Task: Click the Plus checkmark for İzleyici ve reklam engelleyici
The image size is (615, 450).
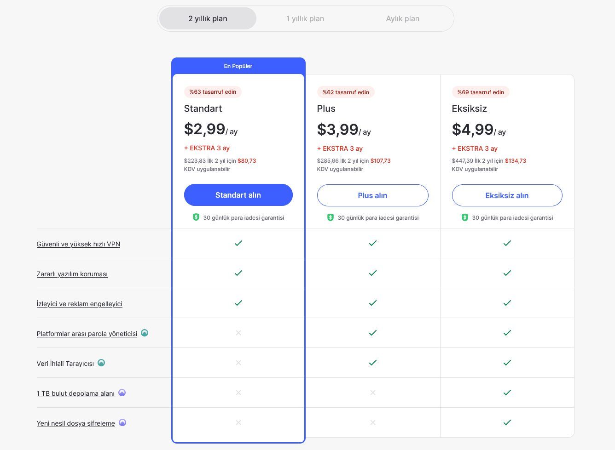Action: tap(373, 303)
